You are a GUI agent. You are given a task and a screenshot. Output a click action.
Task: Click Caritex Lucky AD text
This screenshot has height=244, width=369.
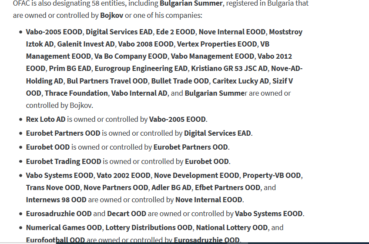pyautogui.click(x=241, y=81)
